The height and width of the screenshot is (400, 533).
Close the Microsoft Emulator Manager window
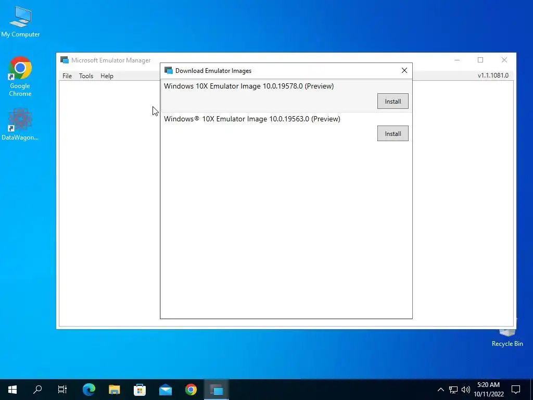[x=504, y=60]
